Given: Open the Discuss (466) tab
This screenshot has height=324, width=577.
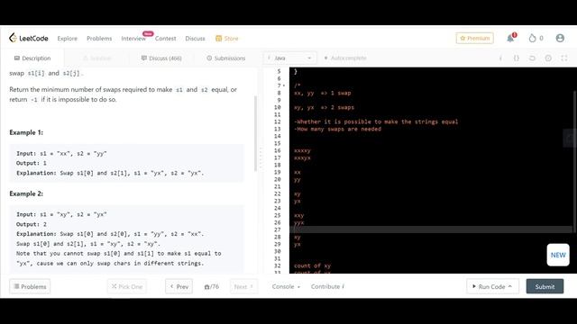Looking at the screenshot, I should [x=161, y=58].
